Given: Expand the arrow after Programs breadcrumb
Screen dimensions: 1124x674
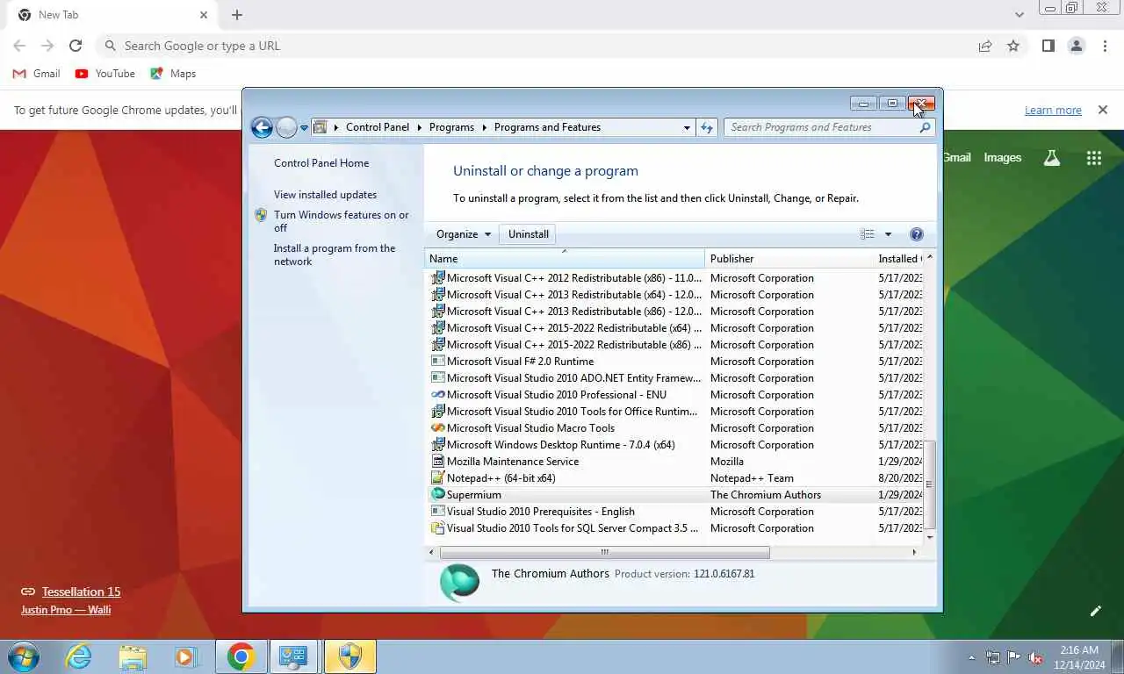Looking at the screenshot, I should (485, 128).
